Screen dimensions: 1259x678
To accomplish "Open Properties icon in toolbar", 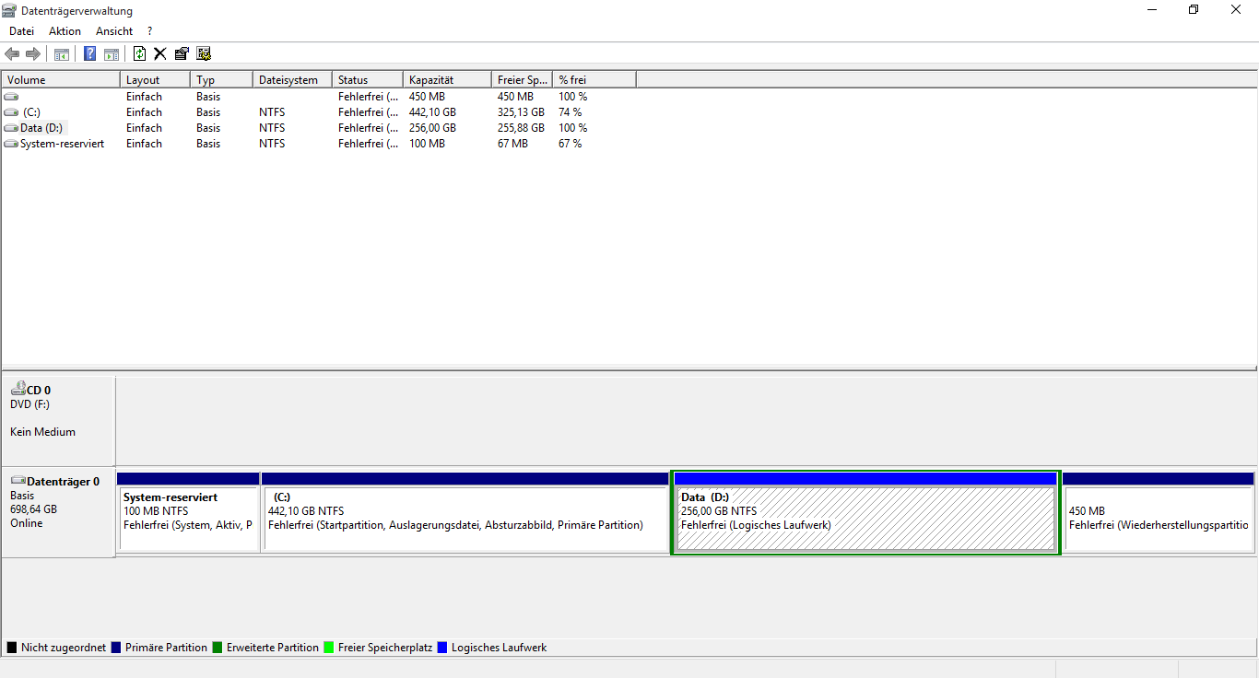I will [182, 53].
